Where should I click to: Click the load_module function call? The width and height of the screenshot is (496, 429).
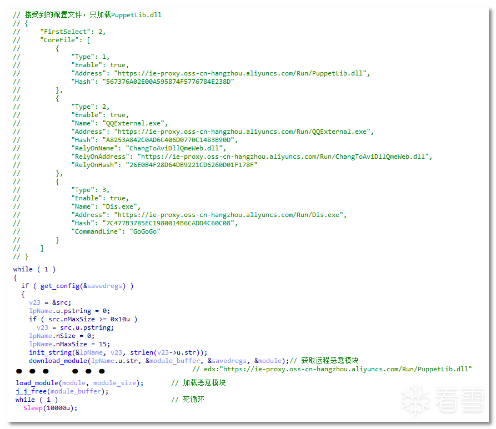[79, 383]
